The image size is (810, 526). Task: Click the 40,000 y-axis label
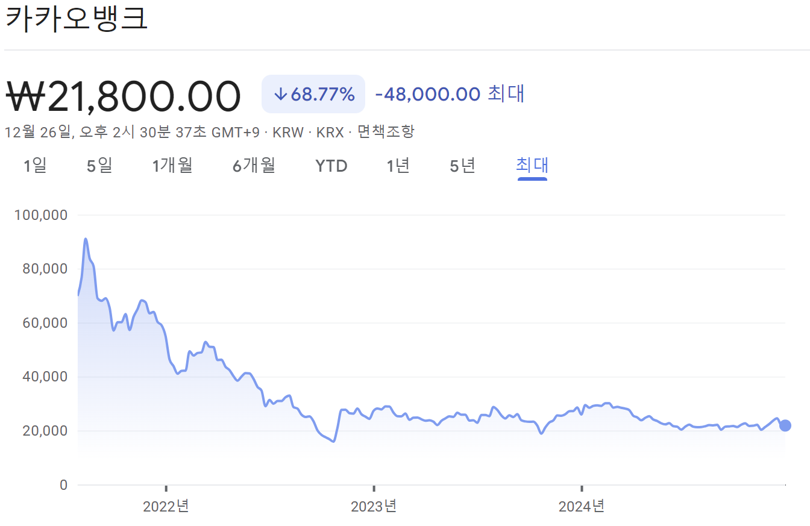[x=45, y=377]
